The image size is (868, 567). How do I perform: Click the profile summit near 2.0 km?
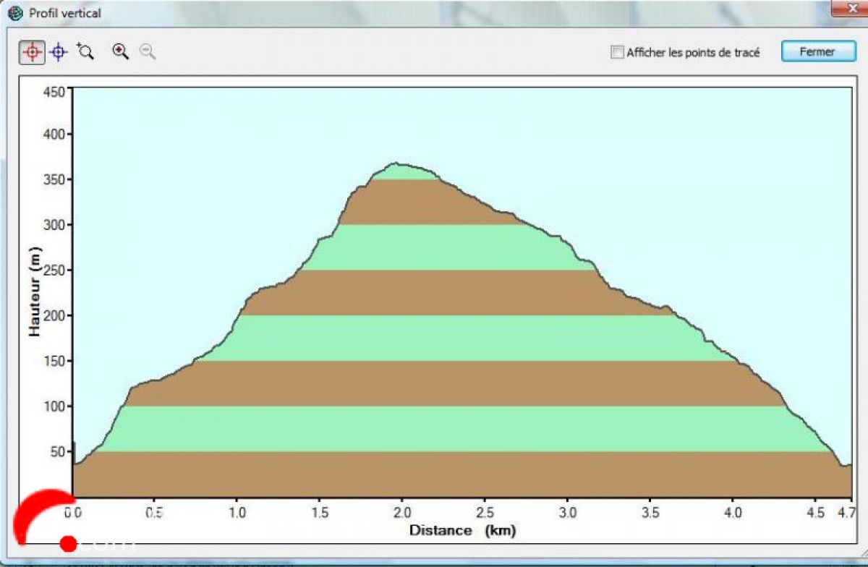[x=397, y=164]
